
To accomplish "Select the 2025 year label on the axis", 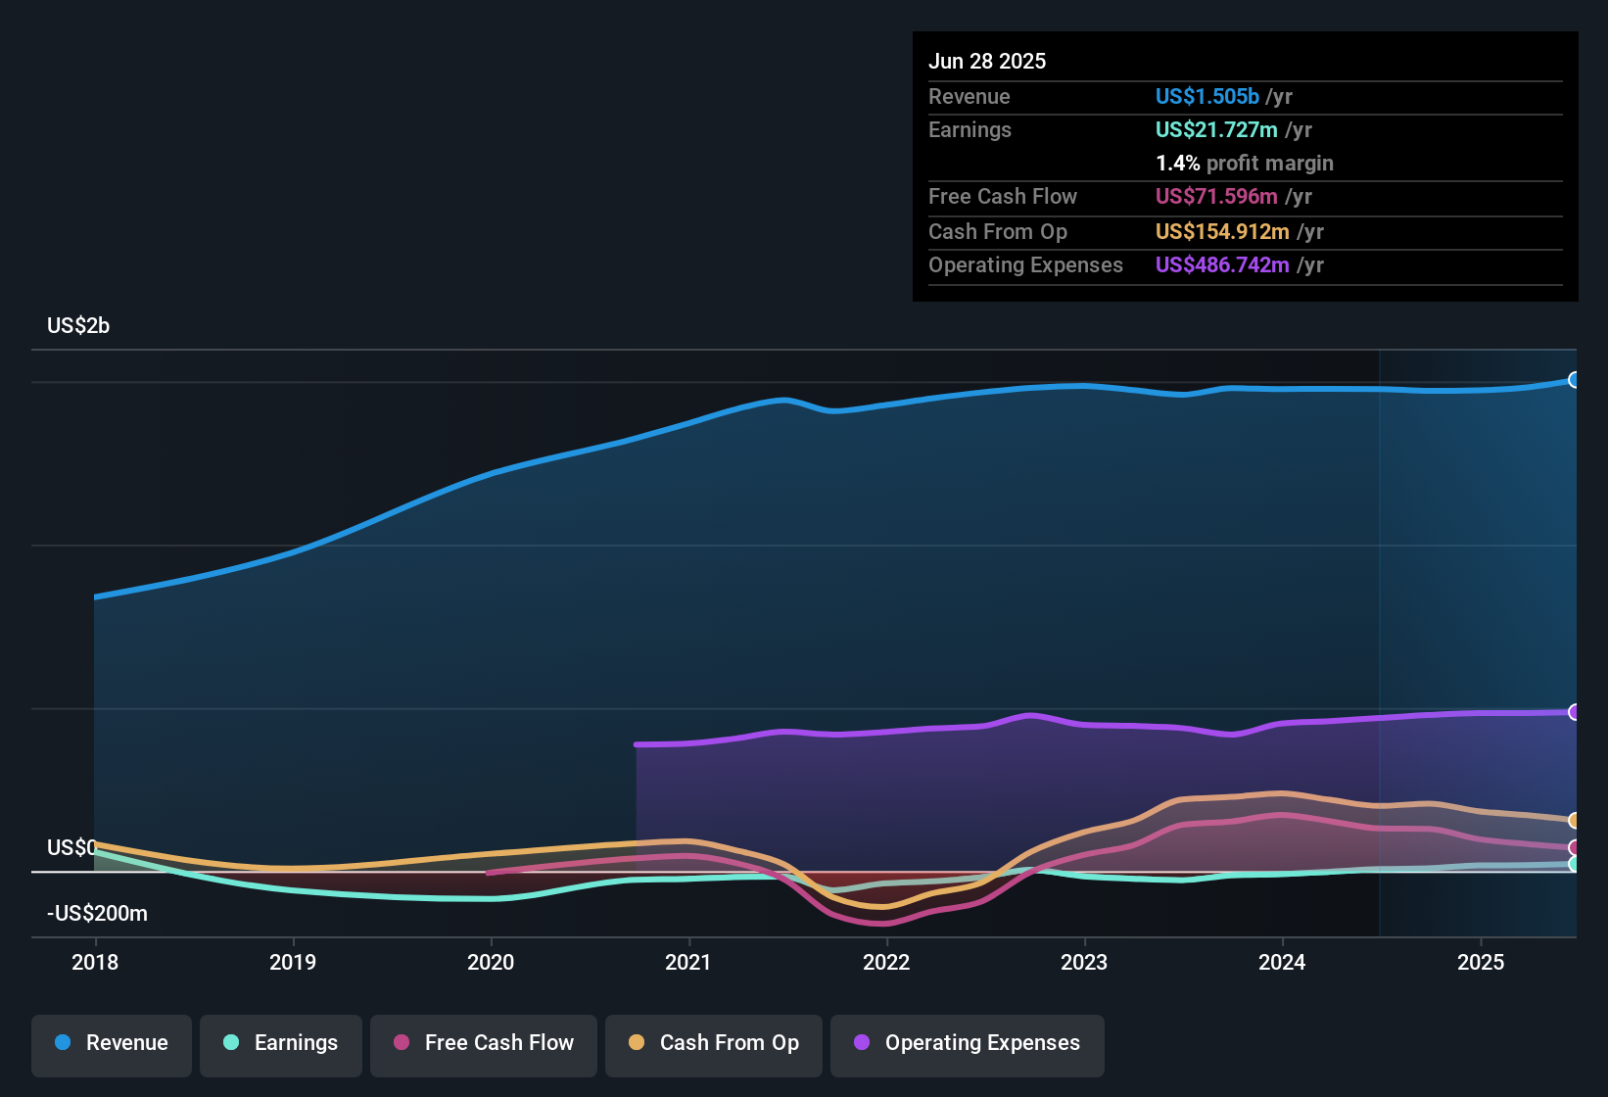I will click(x=1483, y=963).
